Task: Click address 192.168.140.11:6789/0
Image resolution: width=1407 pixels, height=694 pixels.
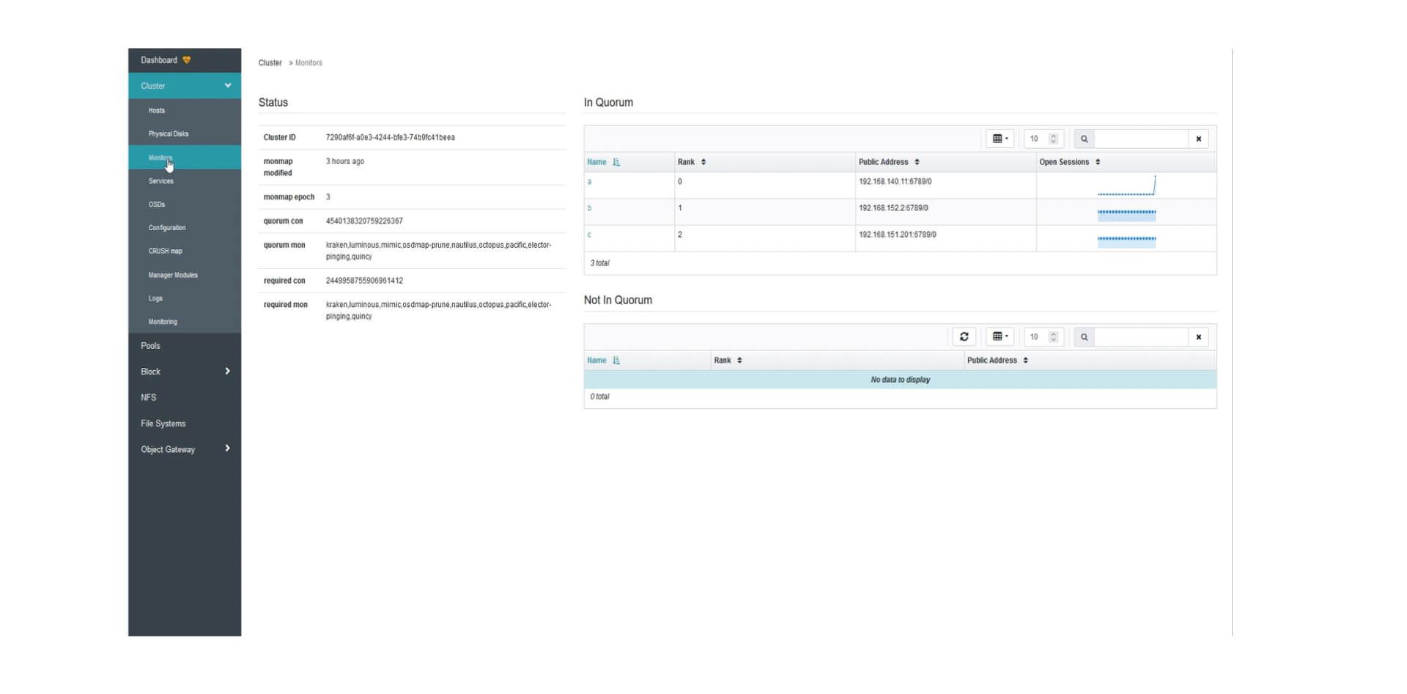Action: tap(895, 182)
